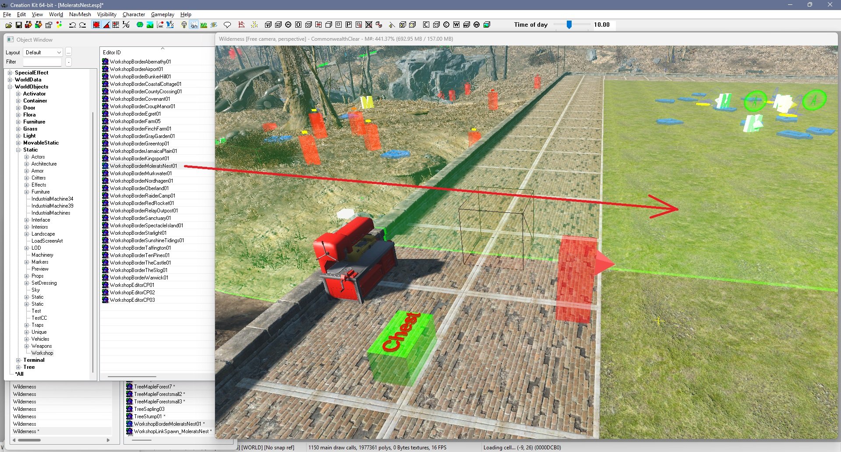Adjust the Time of day slider handle
The width and height of the screenshot is (841, 452).
[569, 25]
